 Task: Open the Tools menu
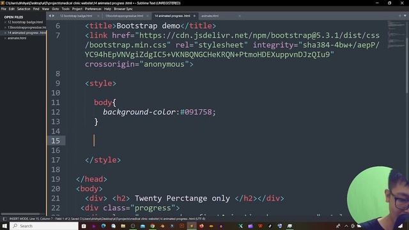65,9
